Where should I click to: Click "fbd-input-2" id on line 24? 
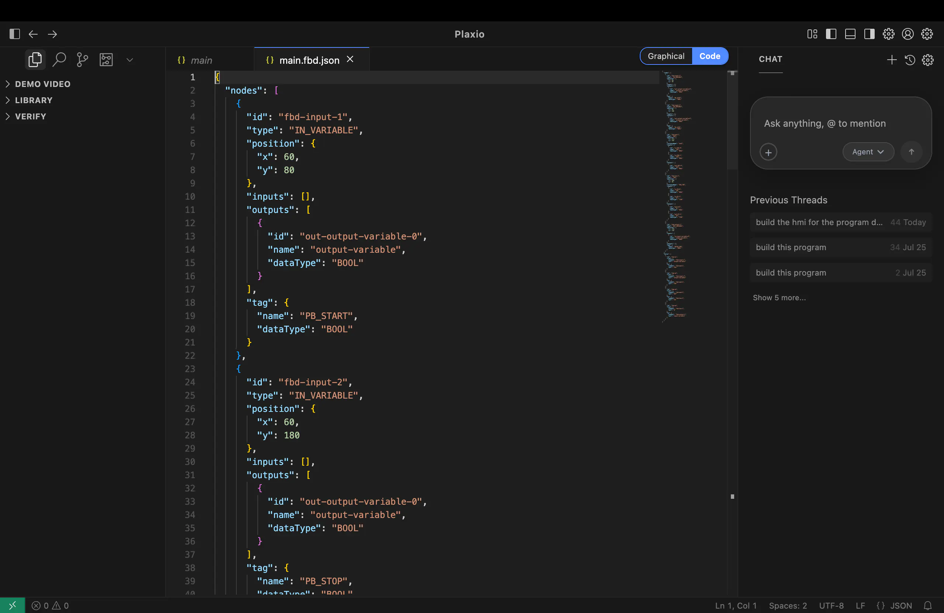(313, 382)
